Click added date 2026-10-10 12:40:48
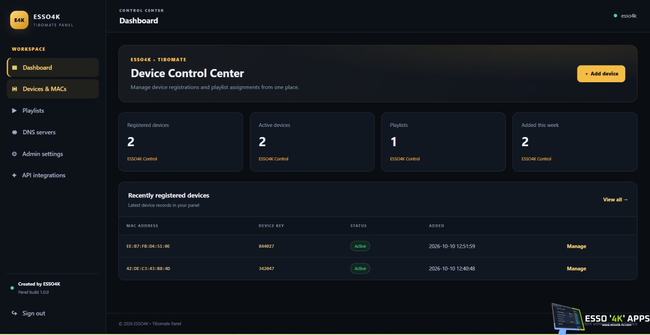 (x=452, y=269)
